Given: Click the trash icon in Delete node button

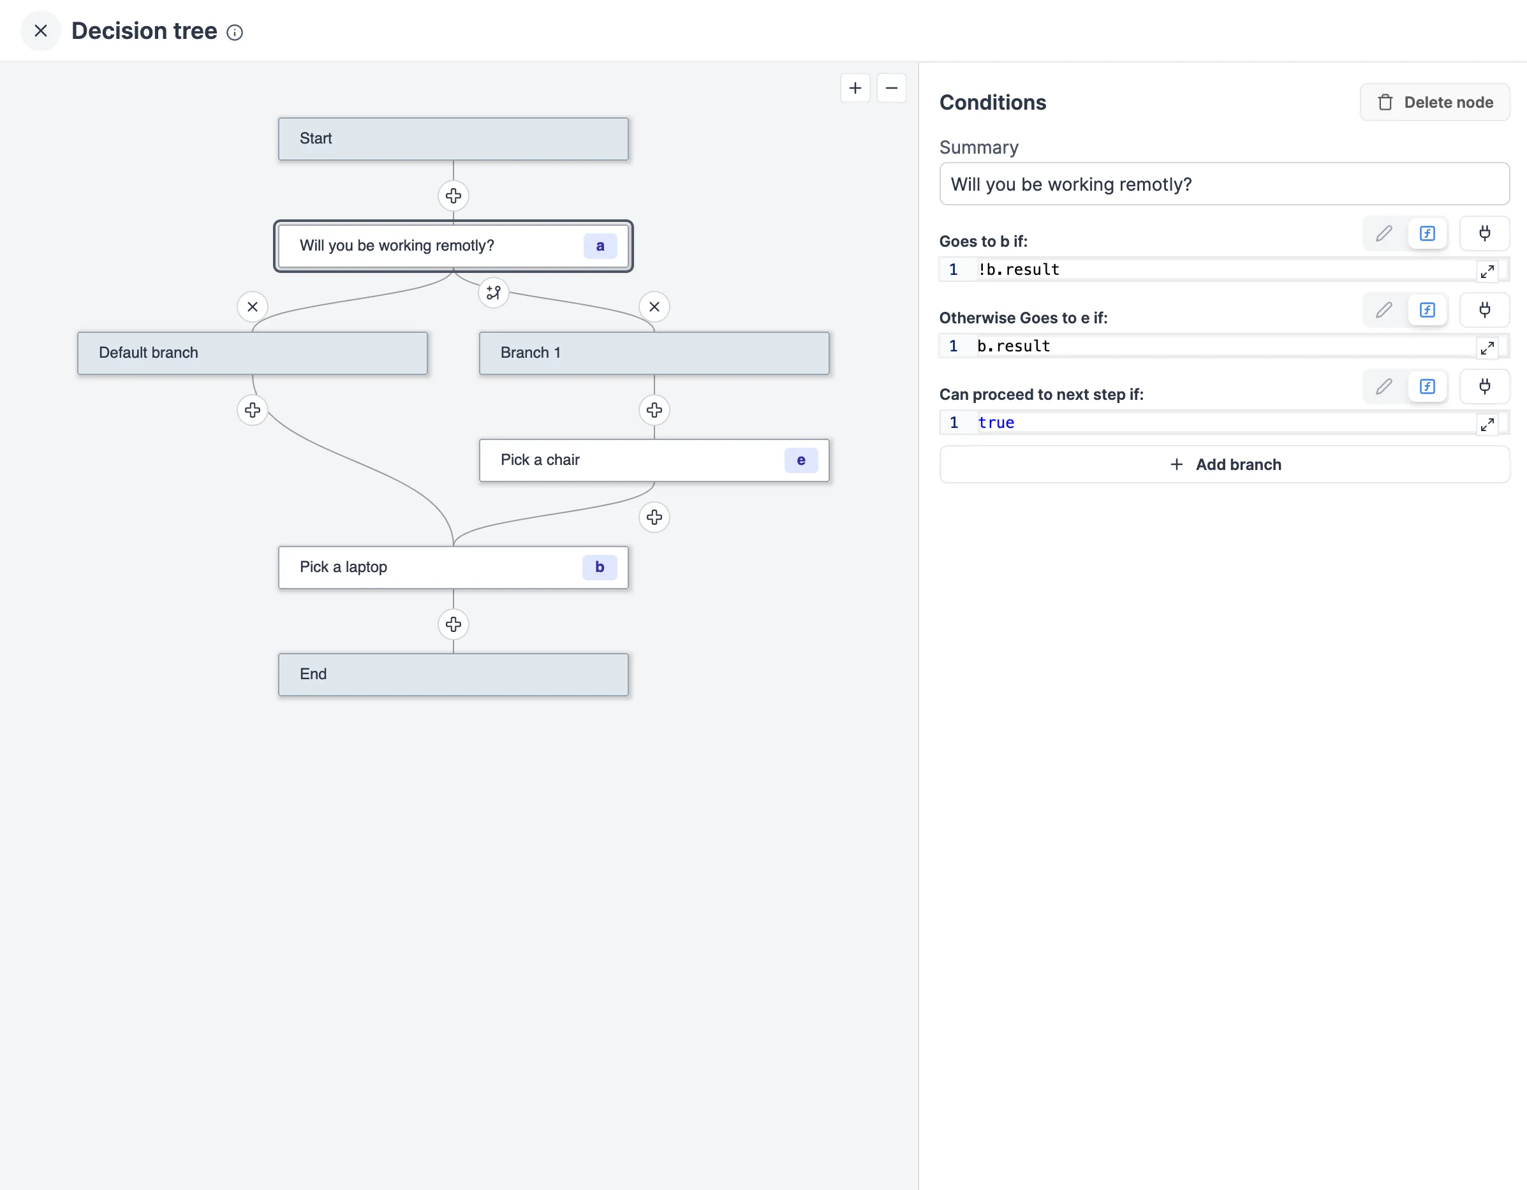Looking at the screenshot, I should tap(1385, 102).
